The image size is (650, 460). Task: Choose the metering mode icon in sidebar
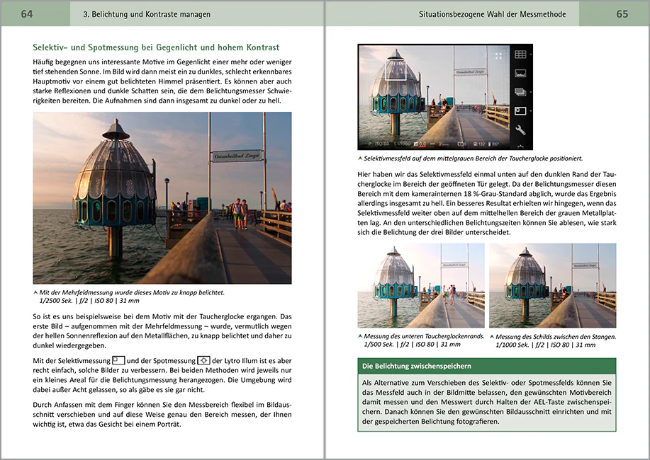tap(520, 111)
